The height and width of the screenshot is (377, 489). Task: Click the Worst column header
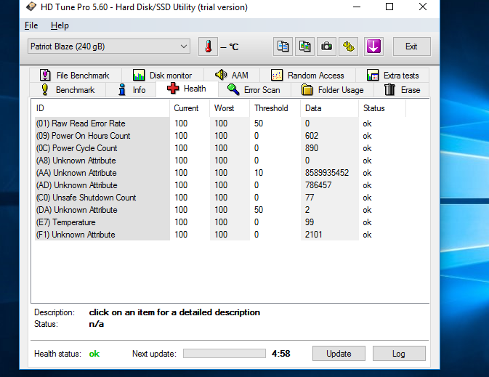coord(230,108)
